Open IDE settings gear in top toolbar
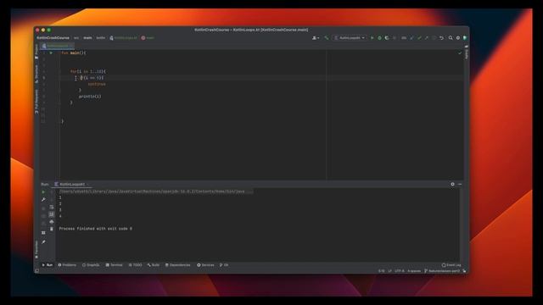Screen dimensions: 543x305 [x=458, y=37]
